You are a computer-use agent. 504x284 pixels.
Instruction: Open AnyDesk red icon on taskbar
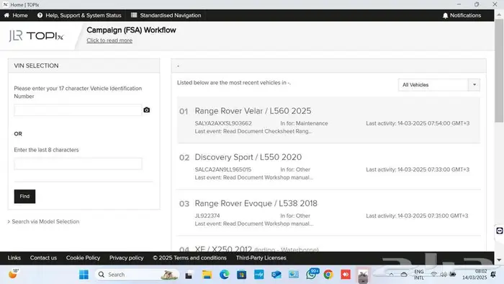[x=346, y=275]
